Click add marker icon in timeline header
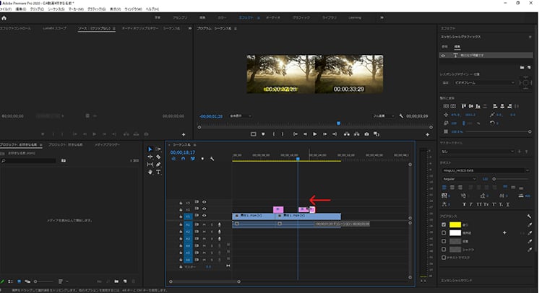 coord(202,159)
